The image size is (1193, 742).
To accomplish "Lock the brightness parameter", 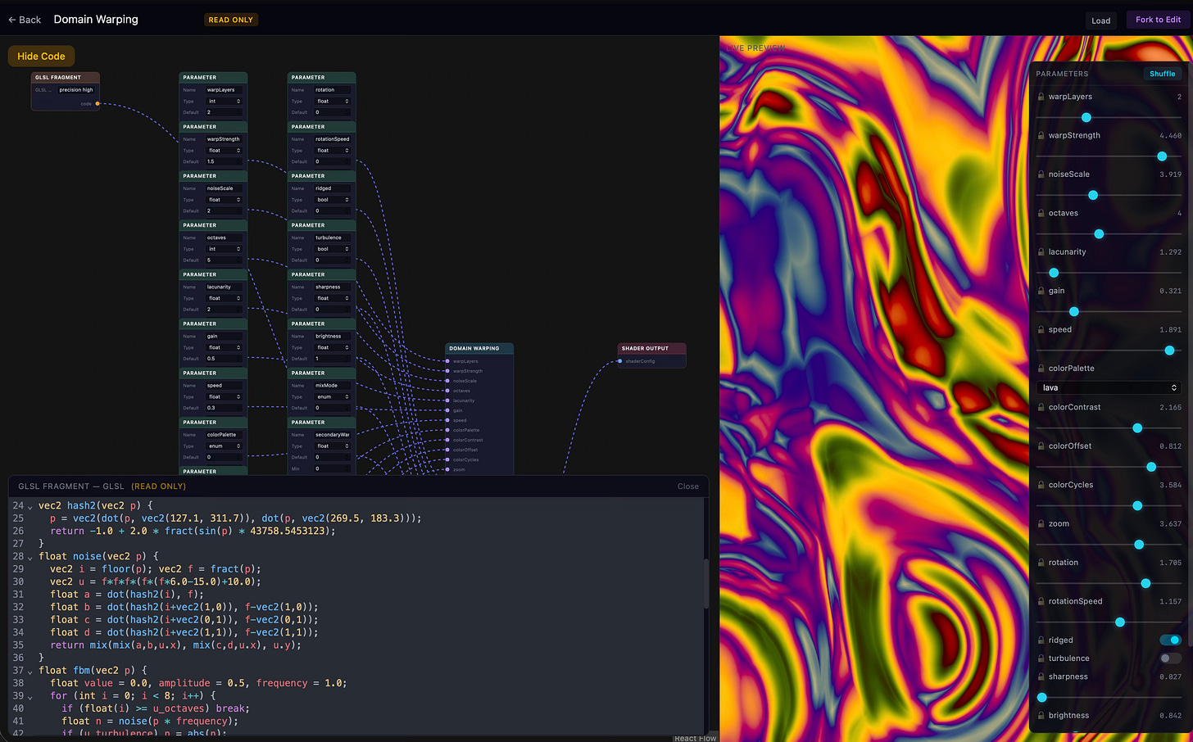I will [x=1041, y=716].
